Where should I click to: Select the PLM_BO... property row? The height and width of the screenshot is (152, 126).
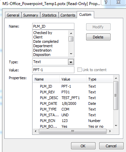tap(73, 126)
